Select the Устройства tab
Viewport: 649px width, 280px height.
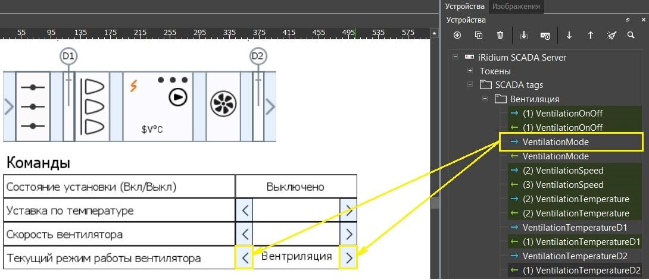tap(465, 7)
